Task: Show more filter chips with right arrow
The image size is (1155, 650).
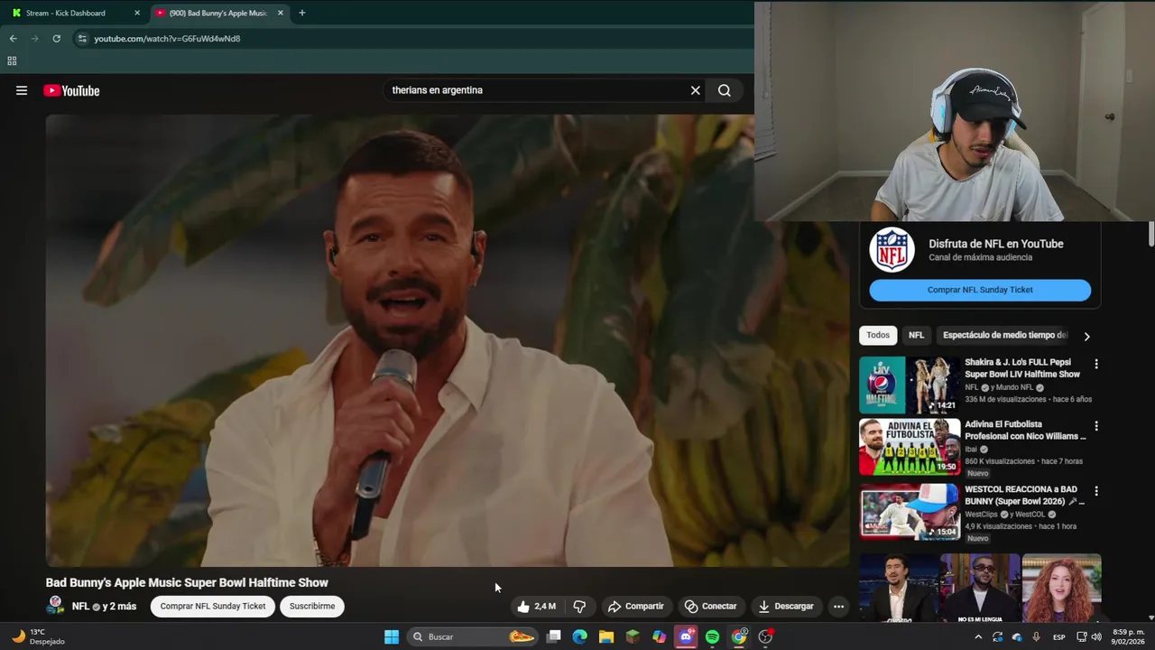Action: click(x=1086, y=336)
